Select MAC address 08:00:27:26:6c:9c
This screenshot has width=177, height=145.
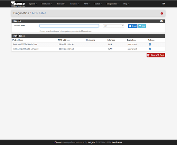click(66, 45)
